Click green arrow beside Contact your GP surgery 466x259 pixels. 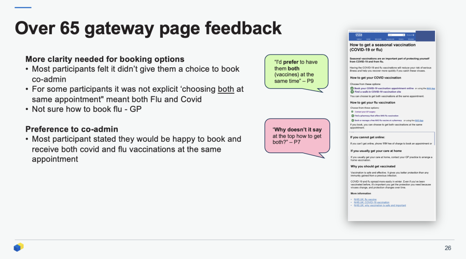(351, 111)
